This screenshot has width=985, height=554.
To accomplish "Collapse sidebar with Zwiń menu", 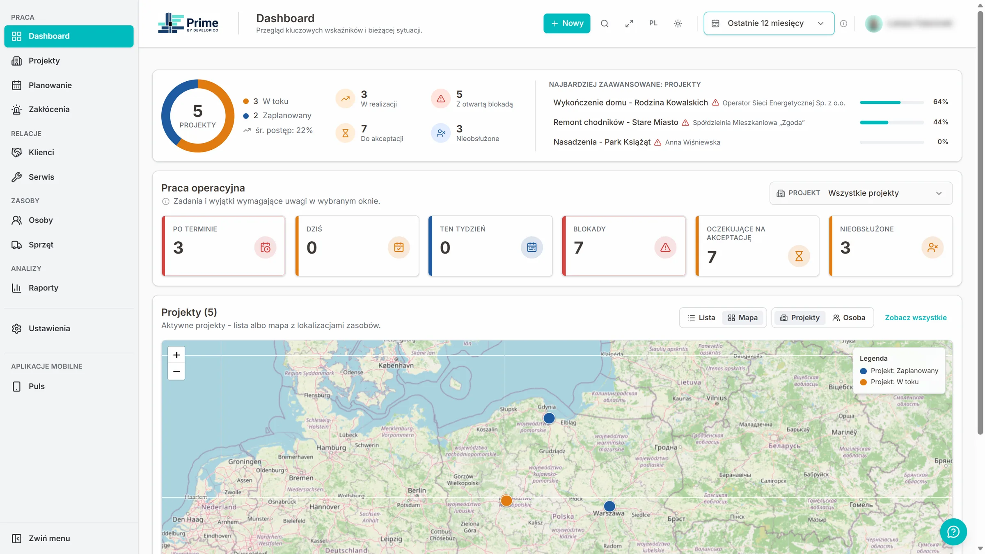I will point(69,538).
